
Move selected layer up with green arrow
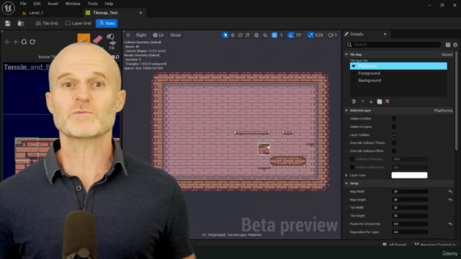point(362,101)
